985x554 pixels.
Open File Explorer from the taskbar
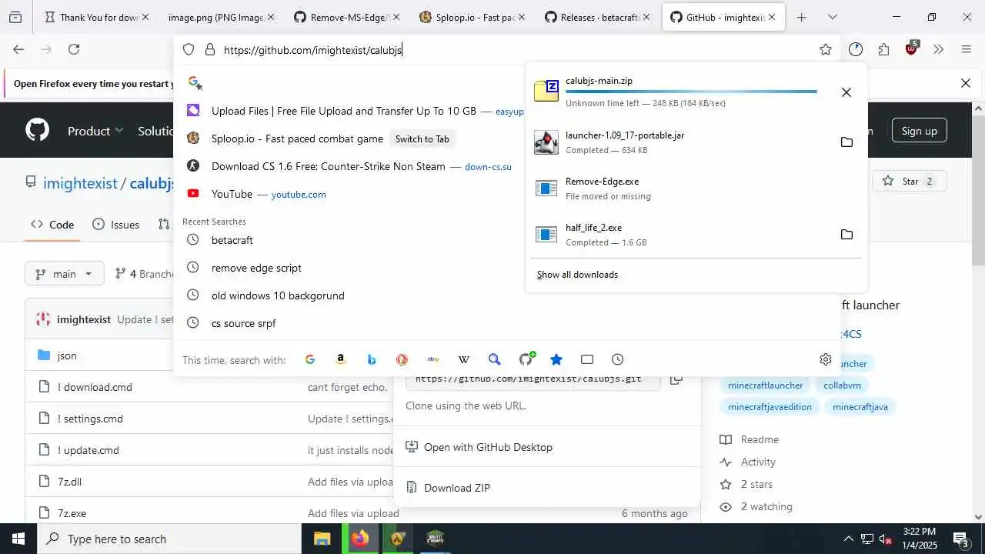[322, 539]
